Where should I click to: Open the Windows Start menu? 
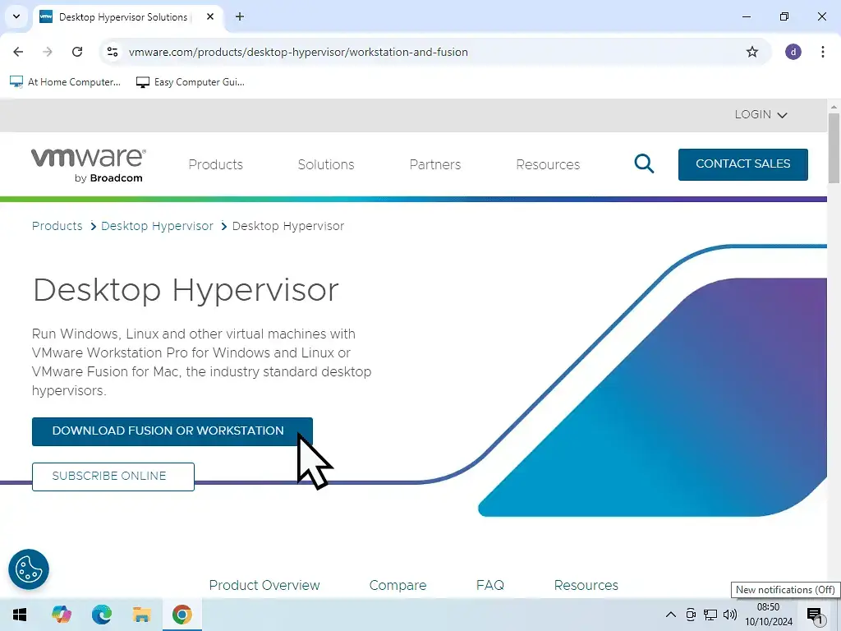point(20,615)
